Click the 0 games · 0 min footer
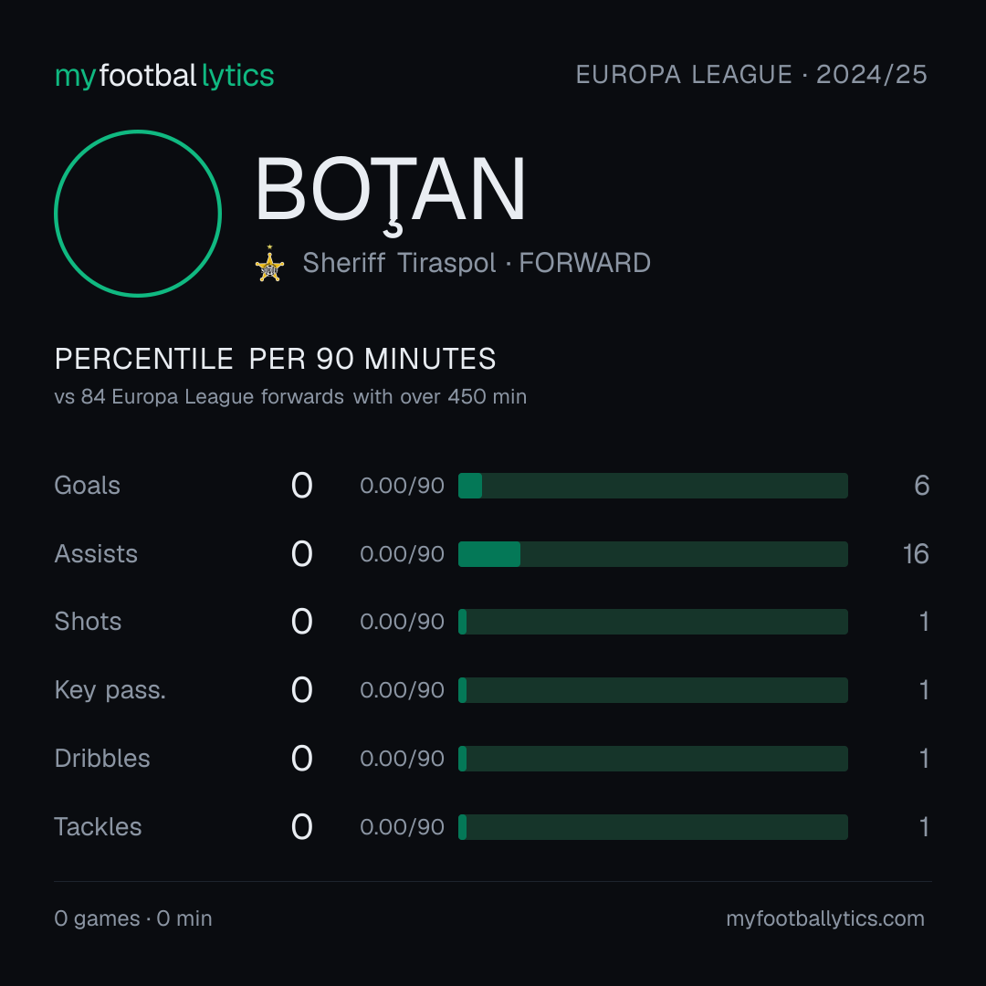 (x=133, y=918)
